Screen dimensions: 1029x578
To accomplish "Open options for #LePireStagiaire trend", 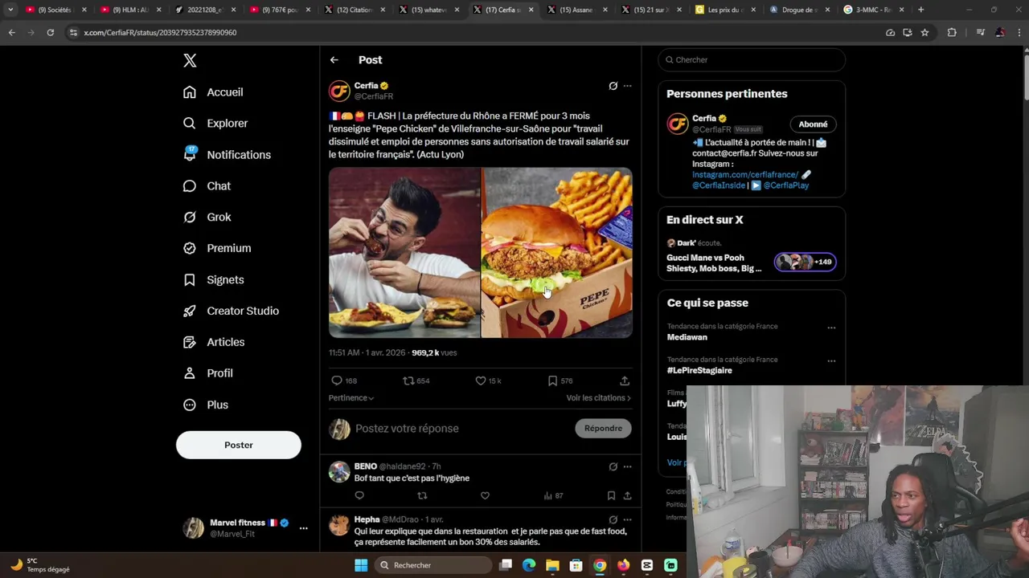I will pos(831,361).
